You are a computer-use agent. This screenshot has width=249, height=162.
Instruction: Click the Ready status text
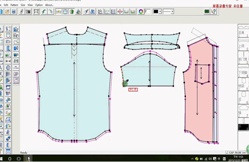(x=24, y=153)
